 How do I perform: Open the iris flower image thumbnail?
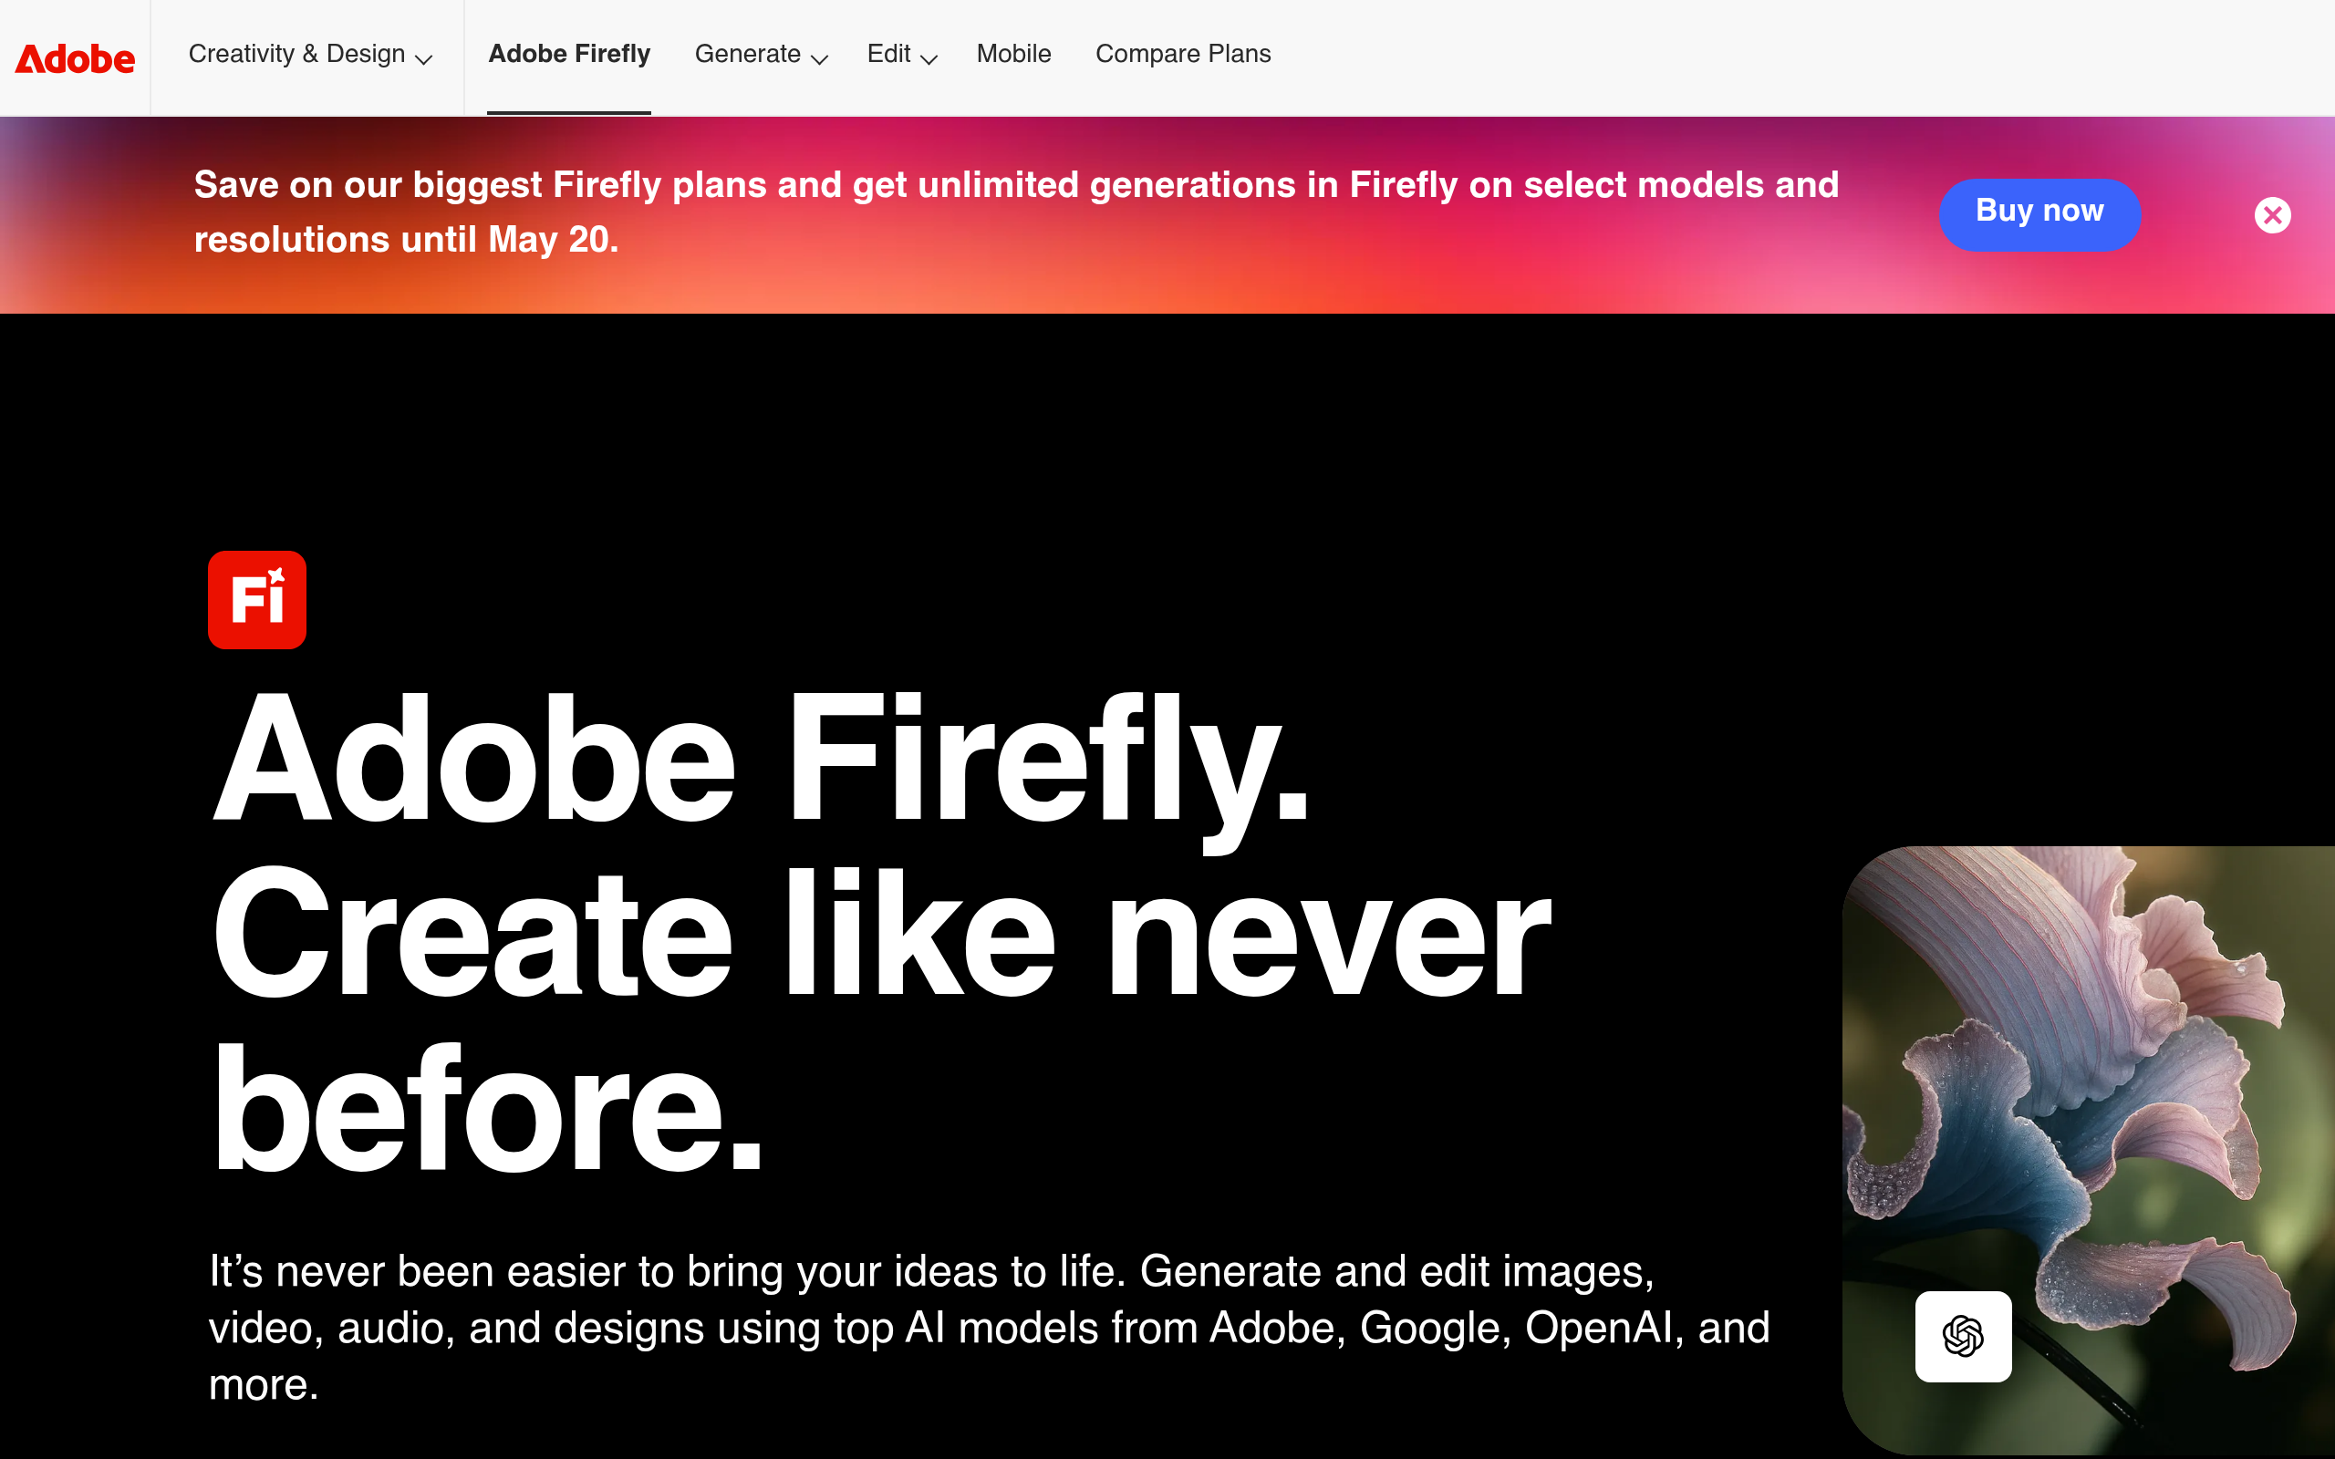click(x=2089, y=1150)
